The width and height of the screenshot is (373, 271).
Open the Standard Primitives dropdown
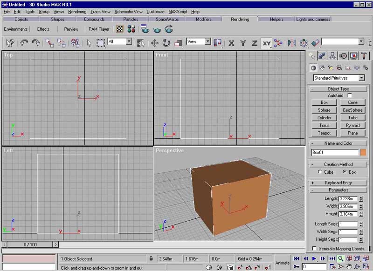pyautogui.click(x=339, y=78)
